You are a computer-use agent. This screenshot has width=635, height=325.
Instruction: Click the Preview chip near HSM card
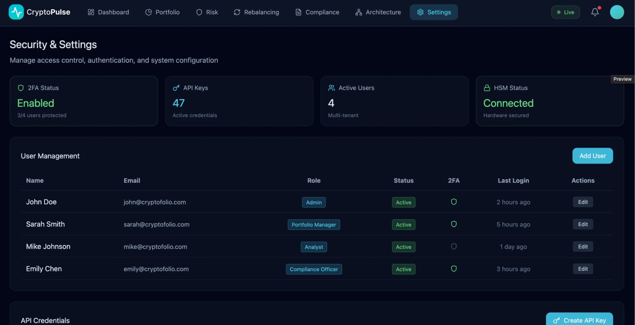coord(623,79)
